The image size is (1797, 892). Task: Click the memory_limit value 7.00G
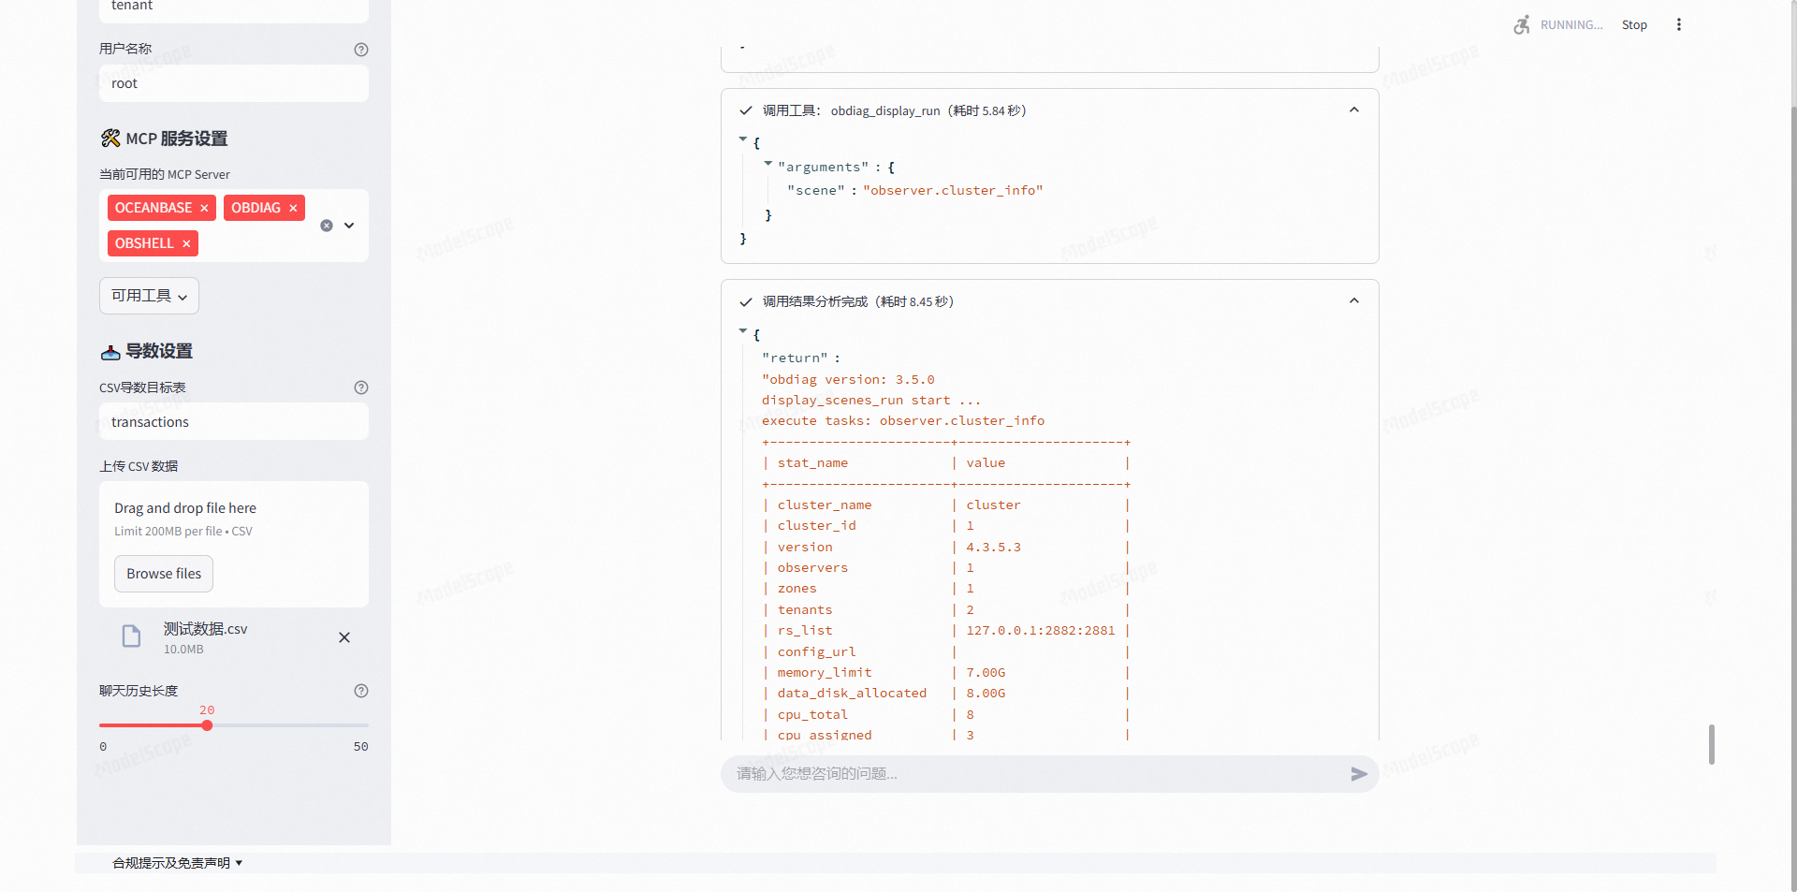click(986, 673)
